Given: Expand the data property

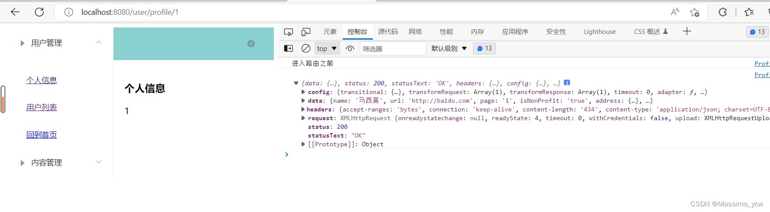Looking at the screenshot, I should (x=303, y=101).
